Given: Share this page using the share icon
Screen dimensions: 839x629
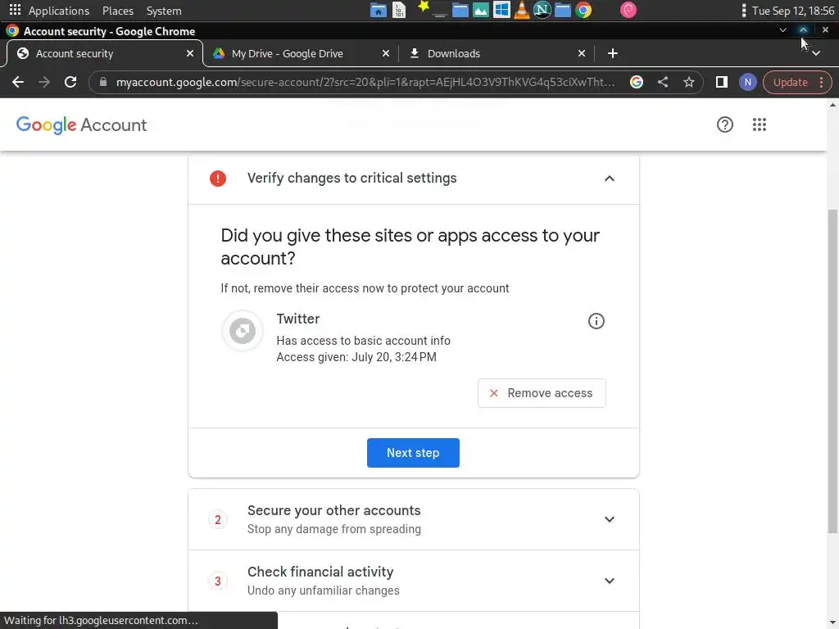Looking at the screenshot, I should click(x=662, y=82).
